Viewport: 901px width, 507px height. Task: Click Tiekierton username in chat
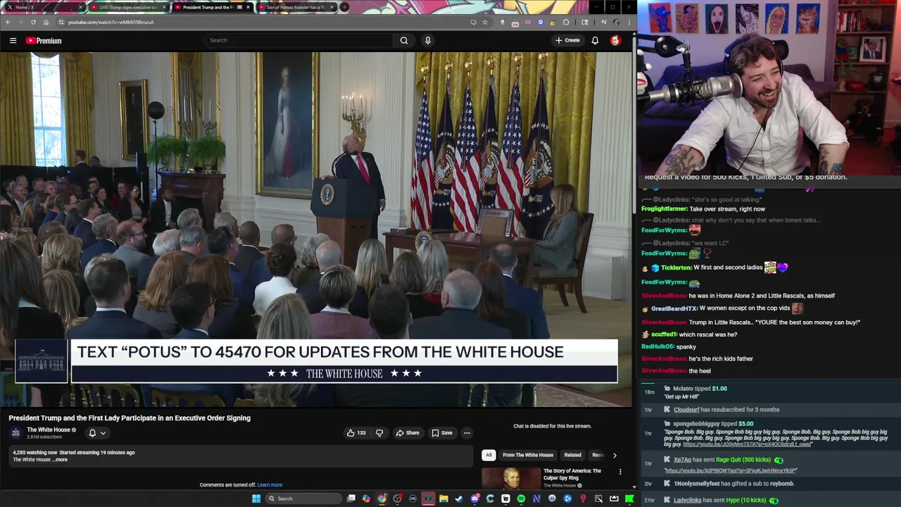676,268
